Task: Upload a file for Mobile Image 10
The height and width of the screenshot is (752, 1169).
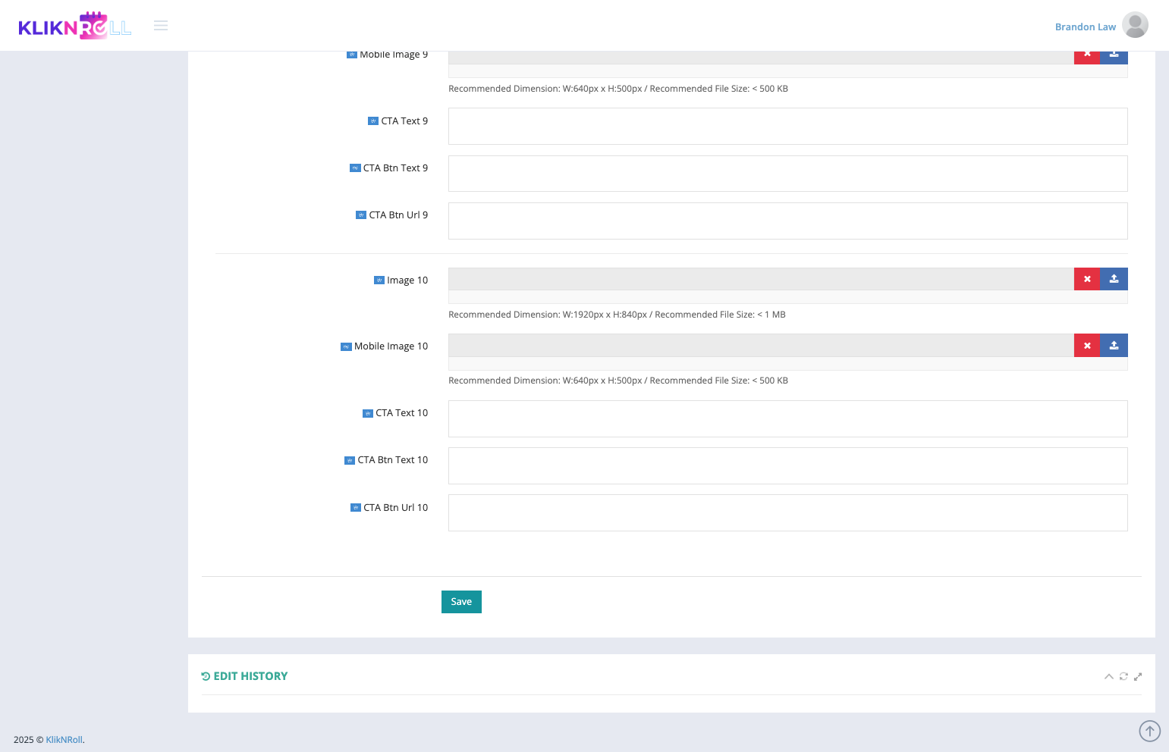Action: pyautogui.click(x=1114, y=346)
